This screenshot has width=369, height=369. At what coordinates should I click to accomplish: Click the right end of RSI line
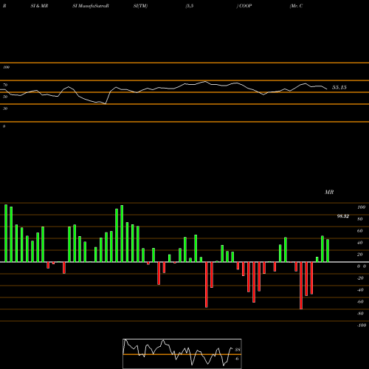tap(327, 89)
